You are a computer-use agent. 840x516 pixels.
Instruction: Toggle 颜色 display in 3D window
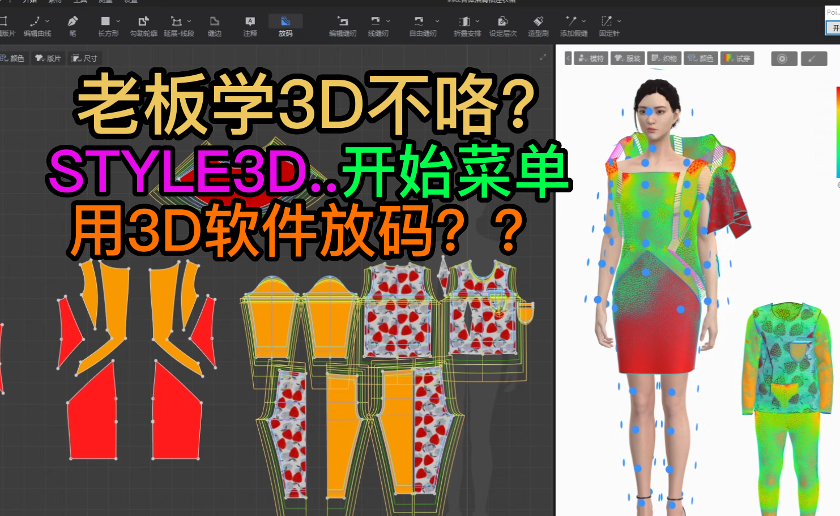pyautogui.click(x=701, y=58)
